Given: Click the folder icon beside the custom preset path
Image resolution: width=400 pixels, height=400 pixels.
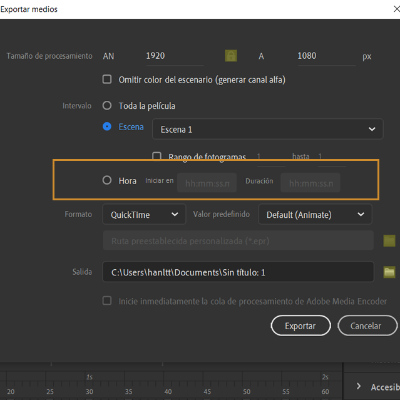Looking at the screenshot, I should point(389,240).
